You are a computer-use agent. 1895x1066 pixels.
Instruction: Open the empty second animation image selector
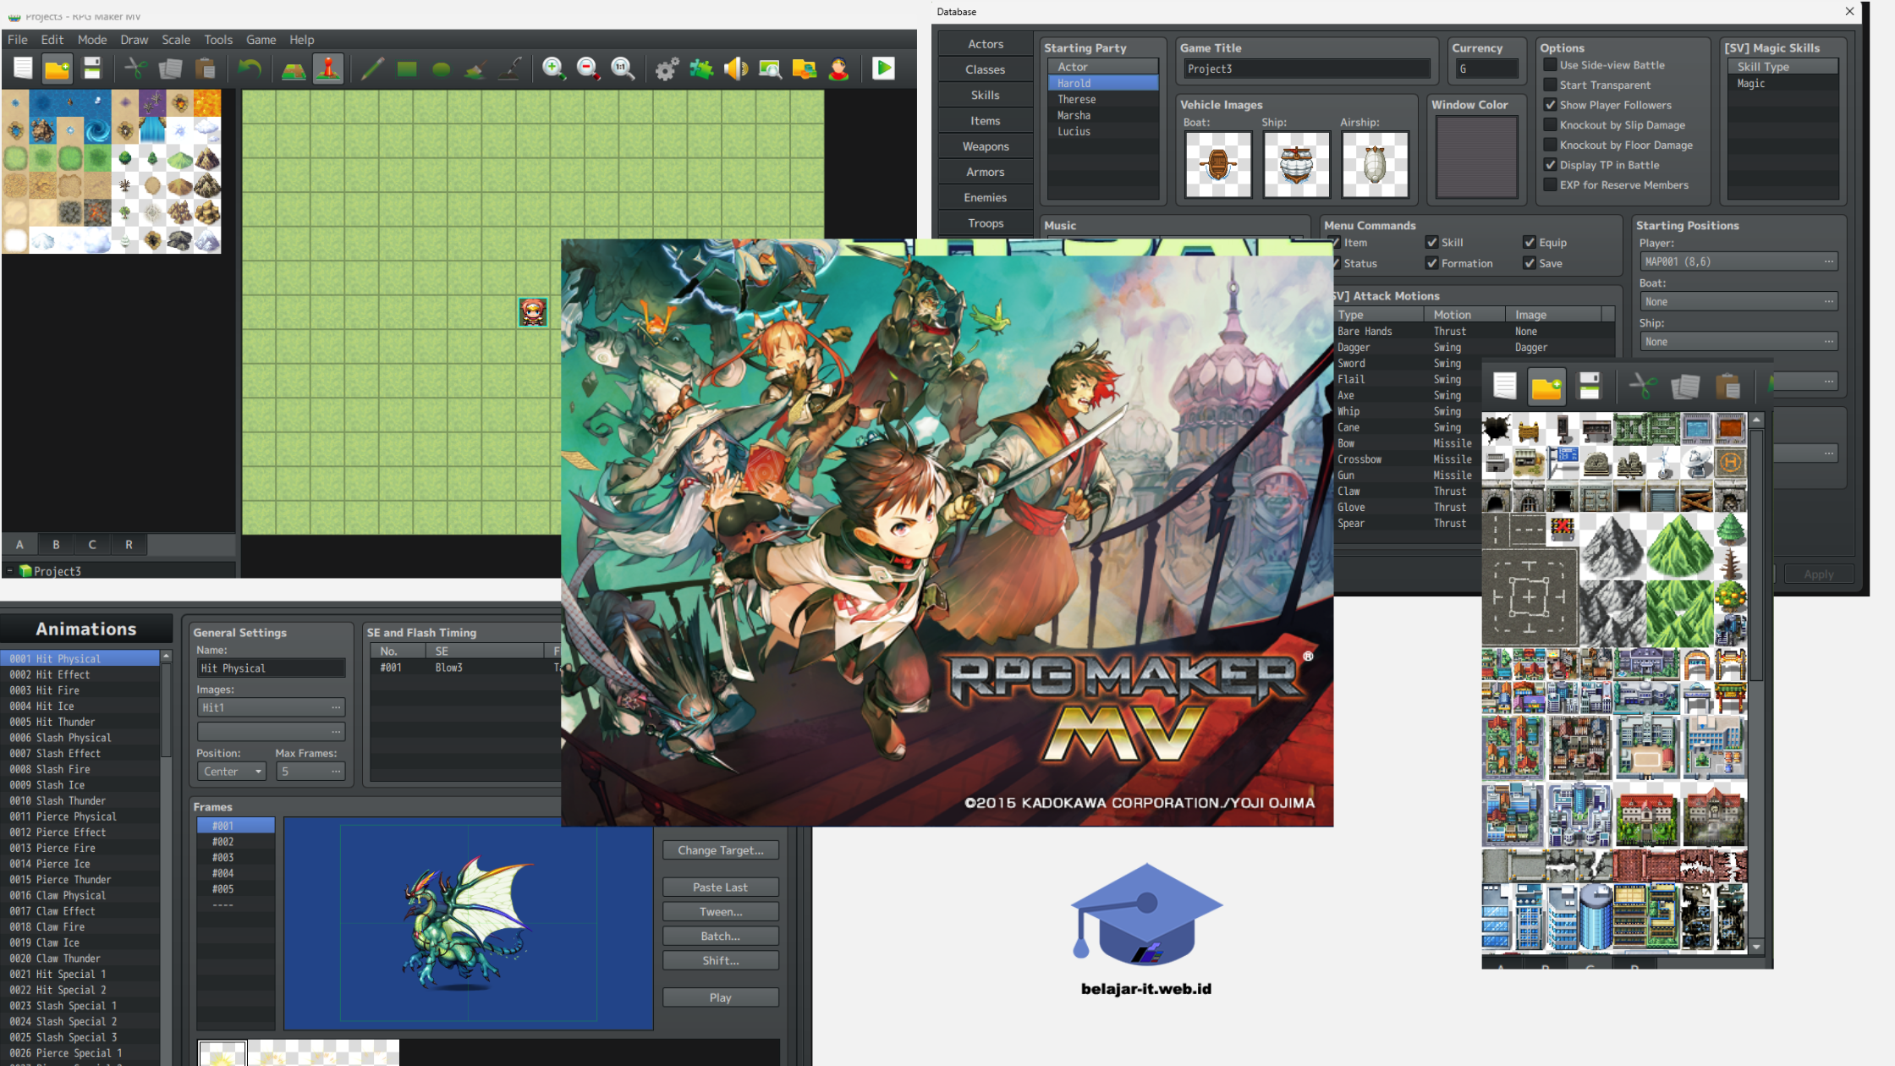coord(271,731)
